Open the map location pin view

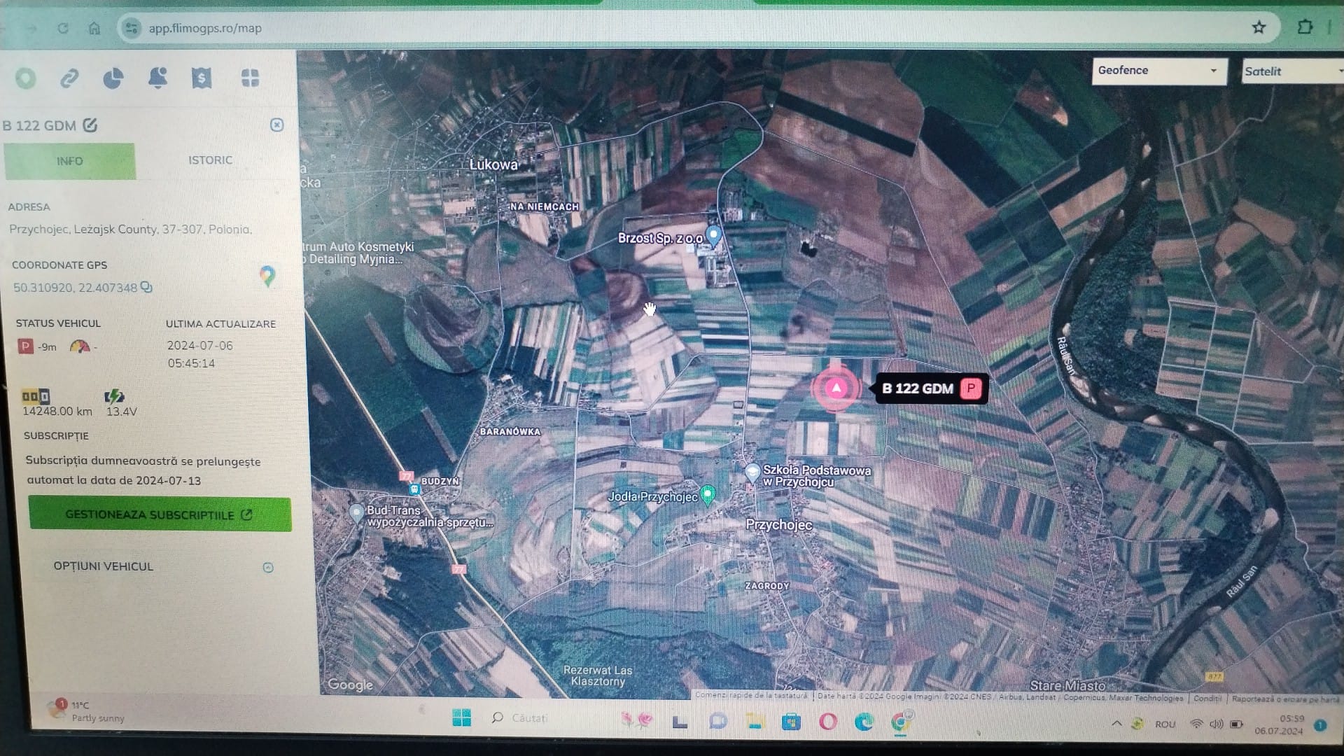tap(26, 78)
